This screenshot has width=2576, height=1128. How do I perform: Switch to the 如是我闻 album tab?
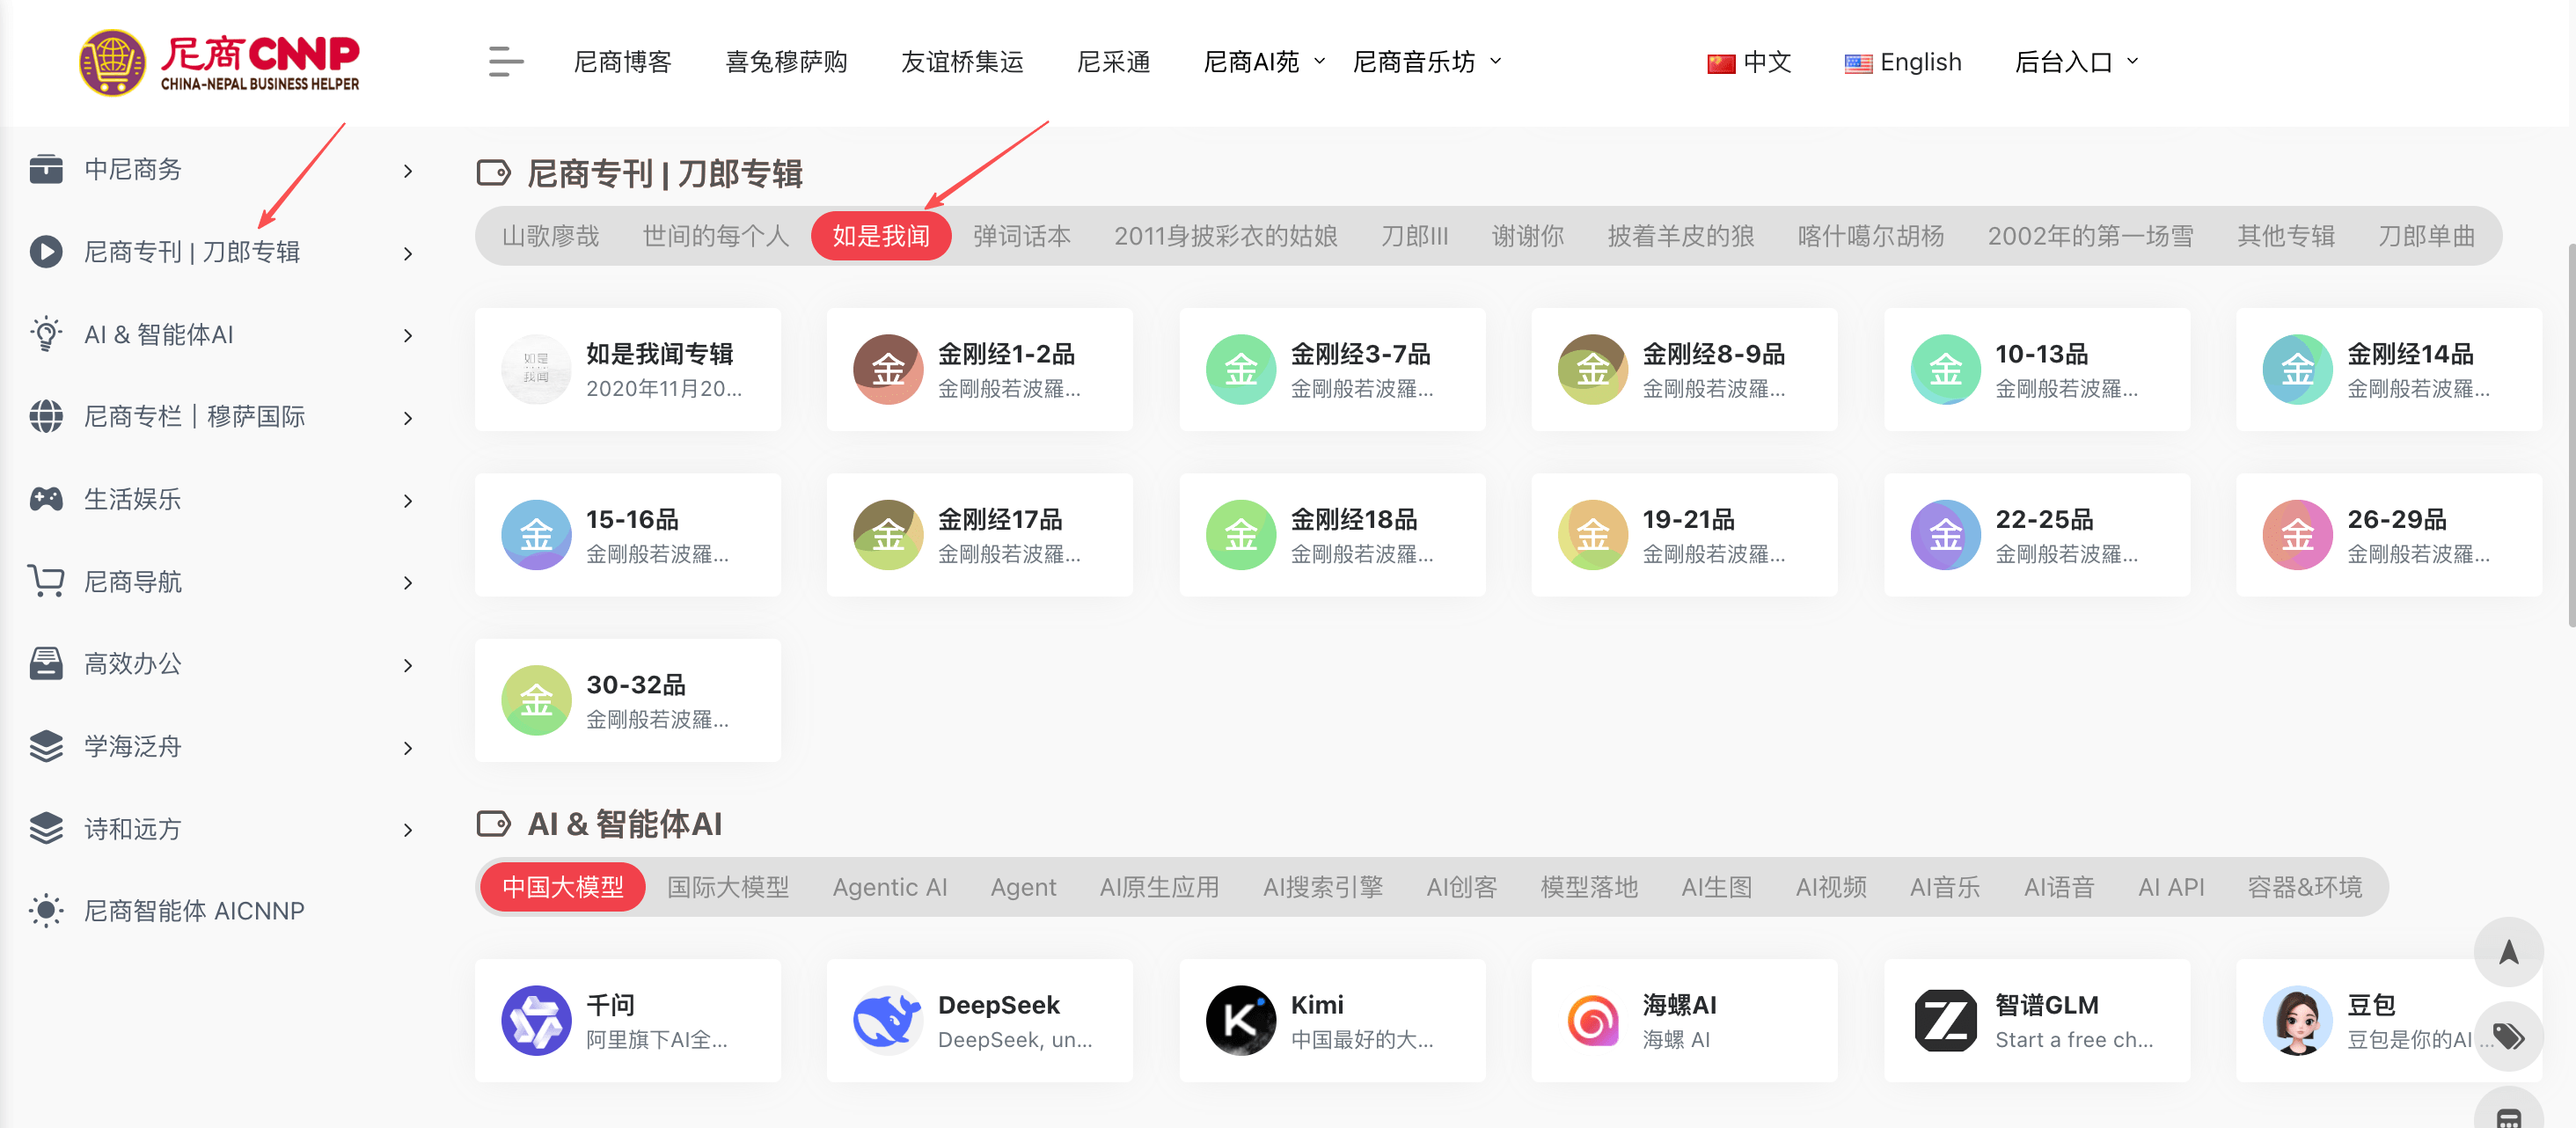click(x=881, y=236)
